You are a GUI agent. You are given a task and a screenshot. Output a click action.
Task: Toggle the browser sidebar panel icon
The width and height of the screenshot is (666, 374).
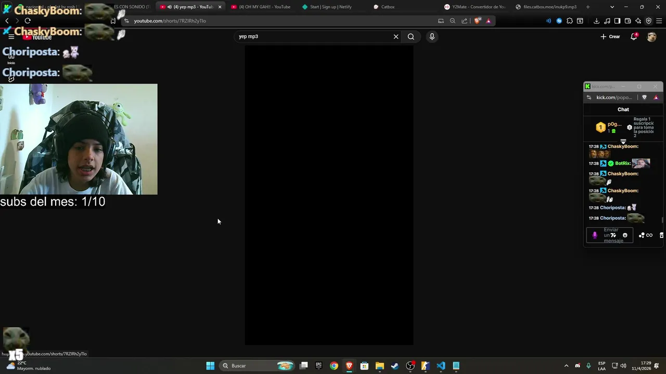(617, 21)
